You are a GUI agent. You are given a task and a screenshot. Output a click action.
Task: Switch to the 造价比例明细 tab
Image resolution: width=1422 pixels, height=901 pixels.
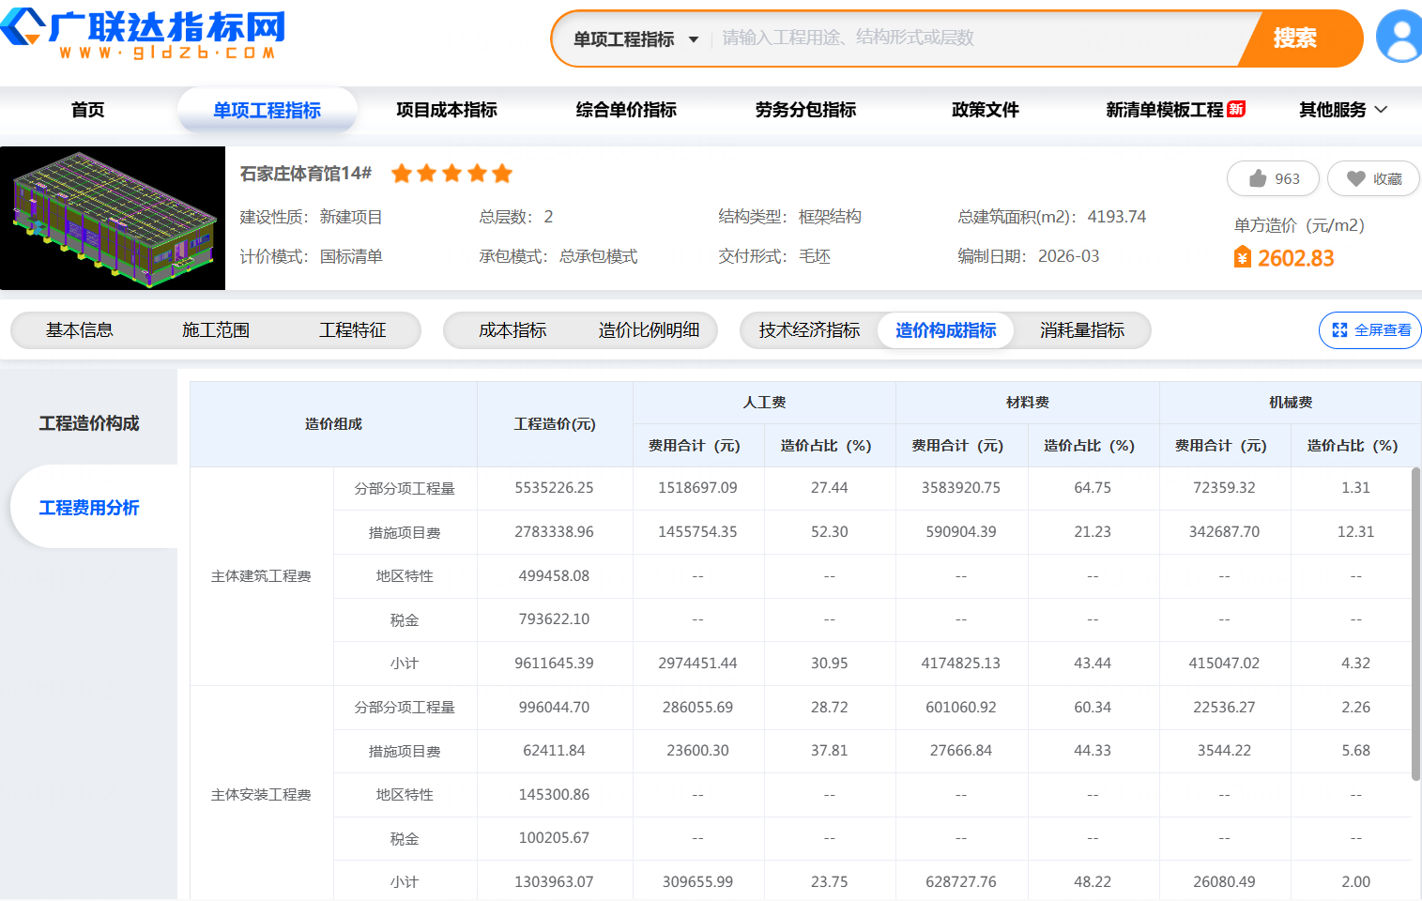click(x=650, y=330)
